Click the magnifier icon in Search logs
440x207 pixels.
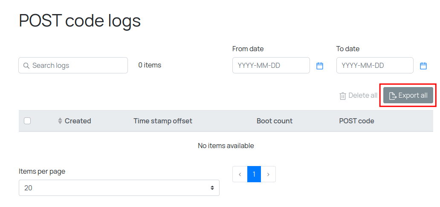tap(26, 66)
